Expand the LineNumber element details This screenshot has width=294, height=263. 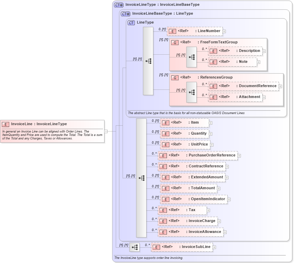[224, 31]
